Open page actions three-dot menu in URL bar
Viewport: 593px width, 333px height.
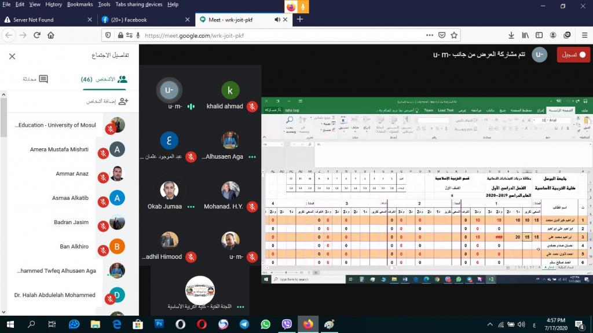click(x=429, y=35)
